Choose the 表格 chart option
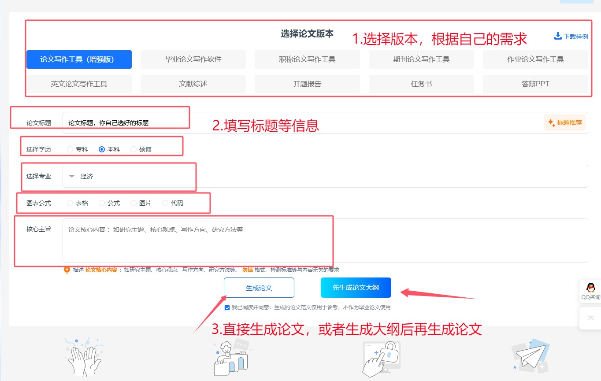601x381 pixels. point(70,203)
